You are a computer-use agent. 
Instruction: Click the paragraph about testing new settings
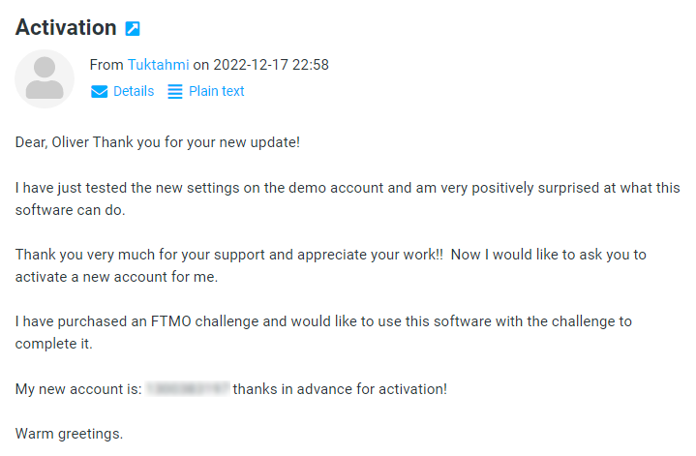(x=348, y=188)
